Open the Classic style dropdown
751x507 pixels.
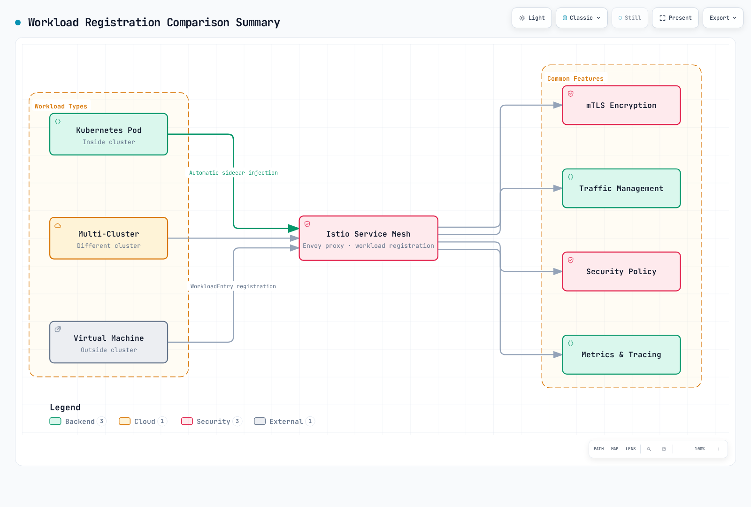(582, 18)
